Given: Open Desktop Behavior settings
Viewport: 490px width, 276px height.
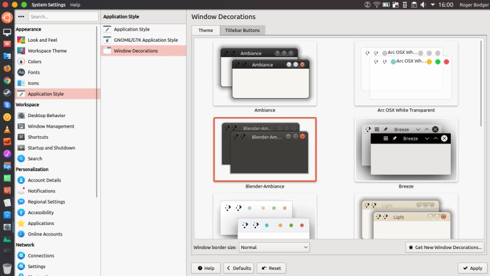Looking at the screenshot, I should point(46,115).
